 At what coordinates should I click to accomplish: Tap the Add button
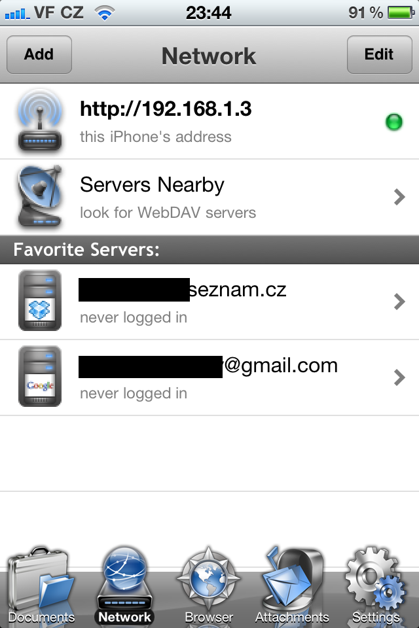[x=39, y=54]
